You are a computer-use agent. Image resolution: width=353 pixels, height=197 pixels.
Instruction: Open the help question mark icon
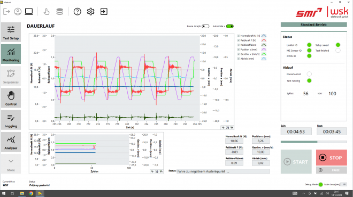pos(77,11)
